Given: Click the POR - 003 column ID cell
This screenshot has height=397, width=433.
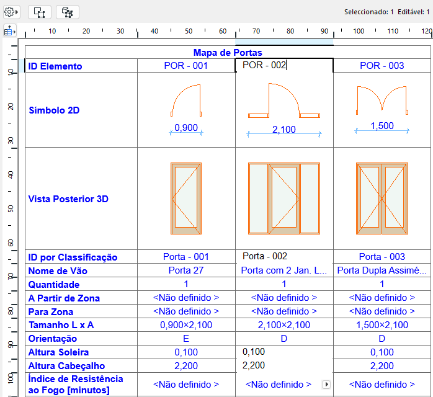Looking at the screenshot, I should pos(382,66).
